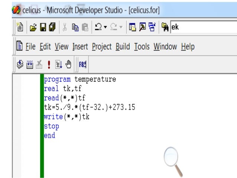Toggle the Workspace window icon
237x178 pixels.
[133, 27]
